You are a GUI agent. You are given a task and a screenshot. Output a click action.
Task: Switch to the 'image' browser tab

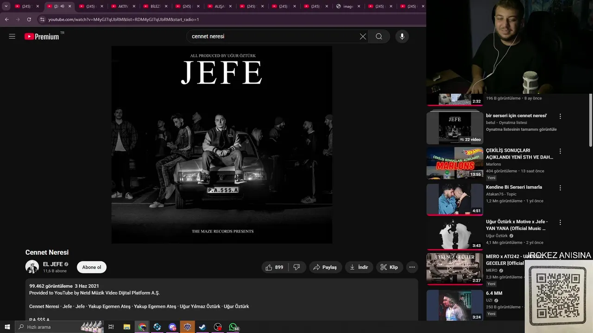point(348,6)
